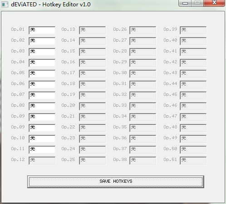Click the Op.07 hotkey input
This screenshot has height=204, width=226.
[42, 95]
